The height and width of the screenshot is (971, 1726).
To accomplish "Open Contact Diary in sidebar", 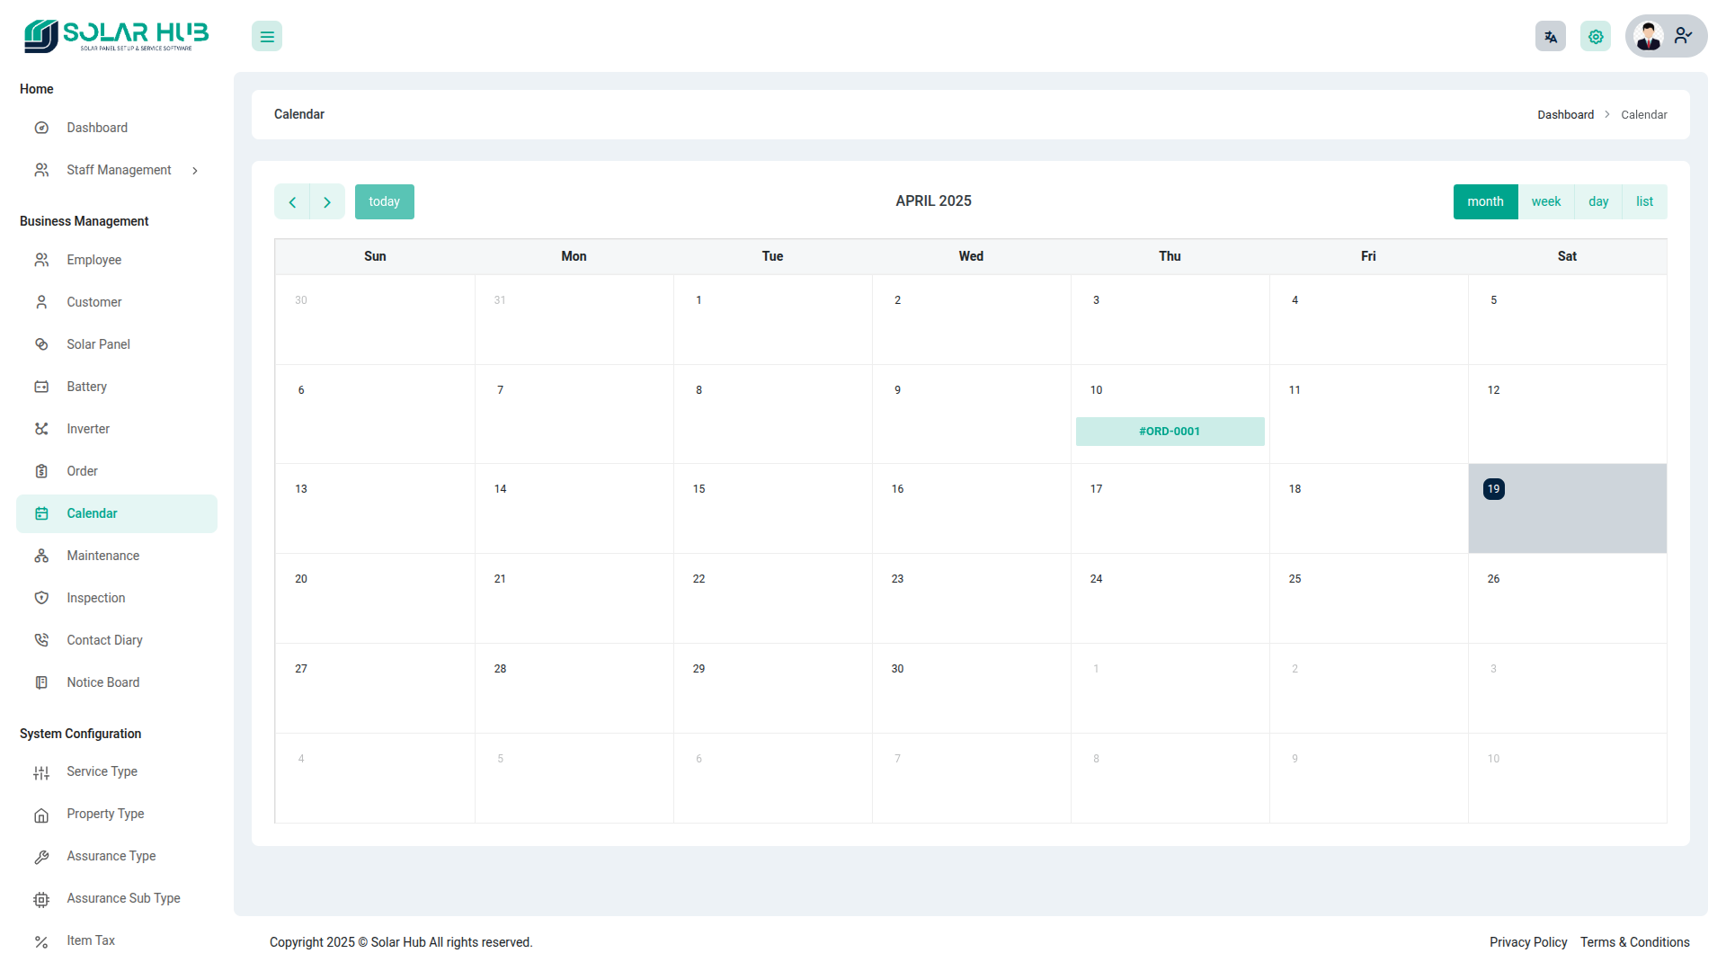I will [x=104, y=640].
